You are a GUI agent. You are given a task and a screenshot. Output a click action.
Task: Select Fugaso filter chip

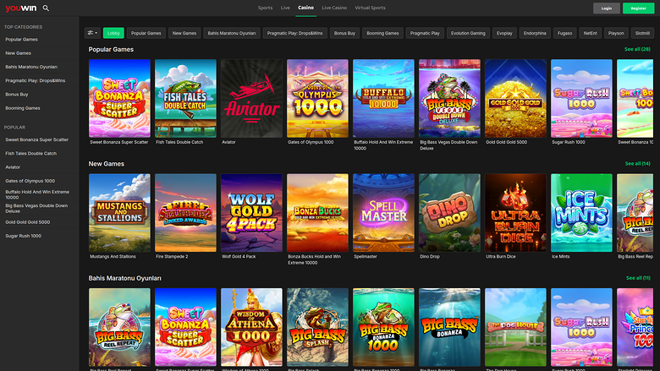click(565, 33)
